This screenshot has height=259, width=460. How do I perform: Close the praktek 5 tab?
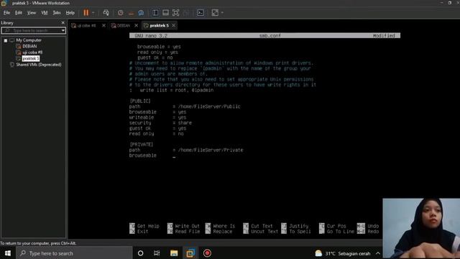coord(174,26)
